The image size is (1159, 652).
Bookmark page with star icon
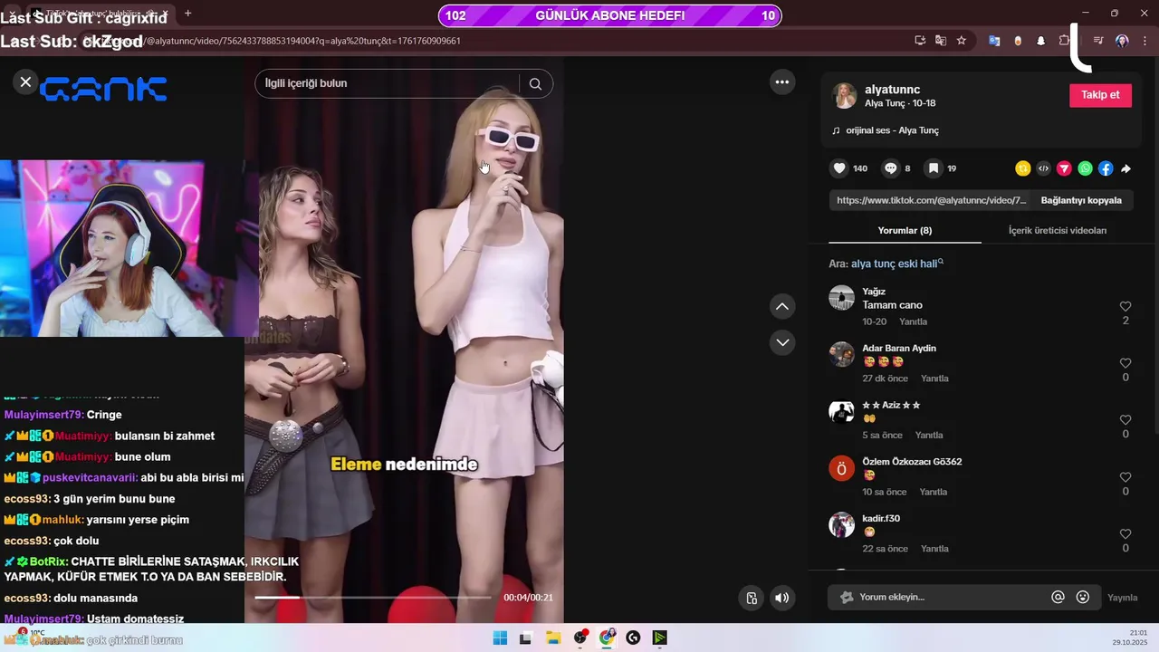pos(962,41)
